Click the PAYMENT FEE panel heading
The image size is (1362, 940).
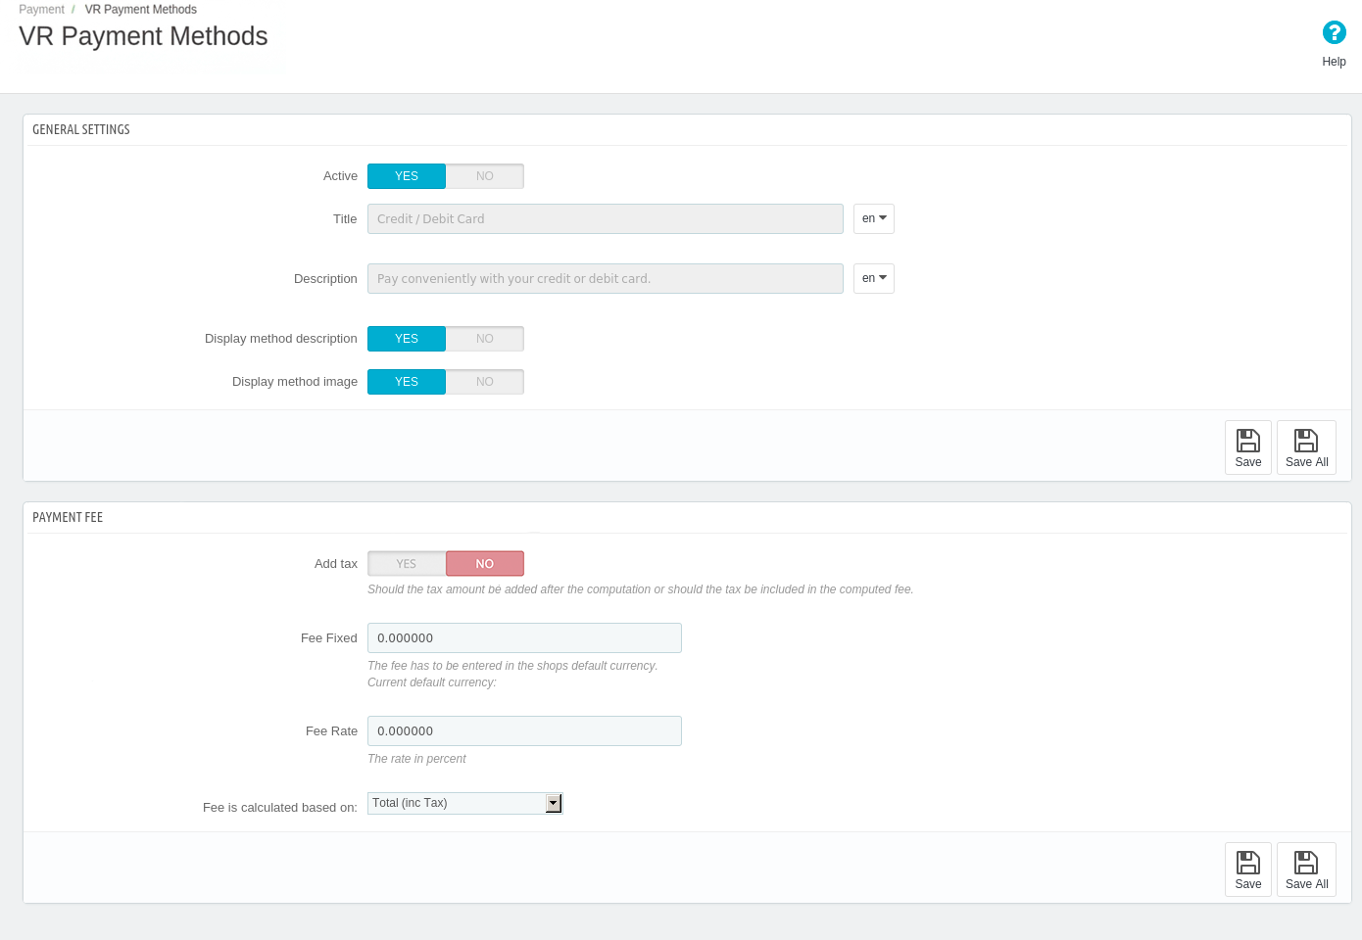68,517
